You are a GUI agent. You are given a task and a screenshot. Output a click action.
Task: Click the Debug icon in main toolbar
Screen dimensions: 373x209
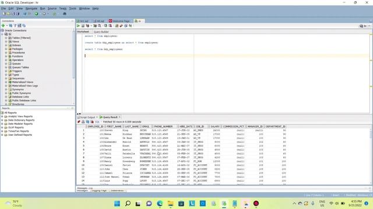point(44,14)
